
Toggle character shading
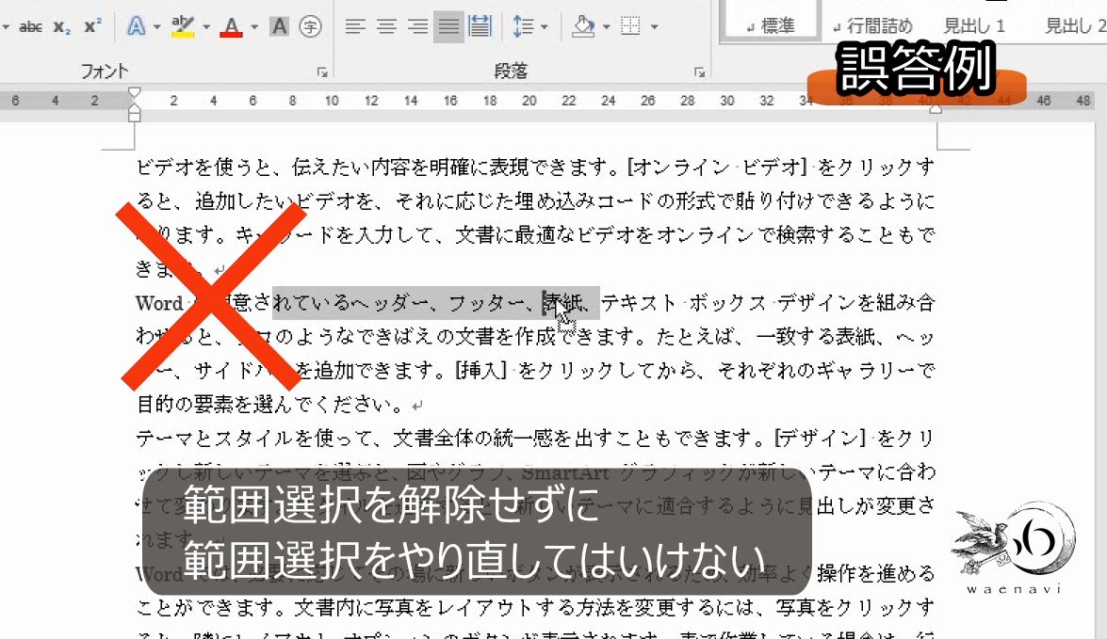tap(280, 26)
